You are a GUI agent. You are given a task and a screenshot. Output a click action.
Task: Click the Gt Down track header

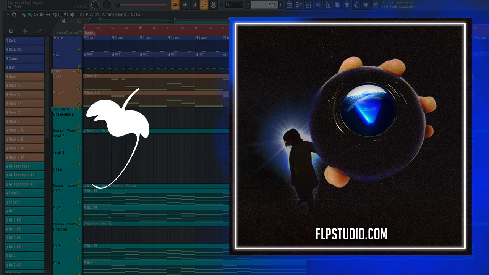[x=67, y=234]
